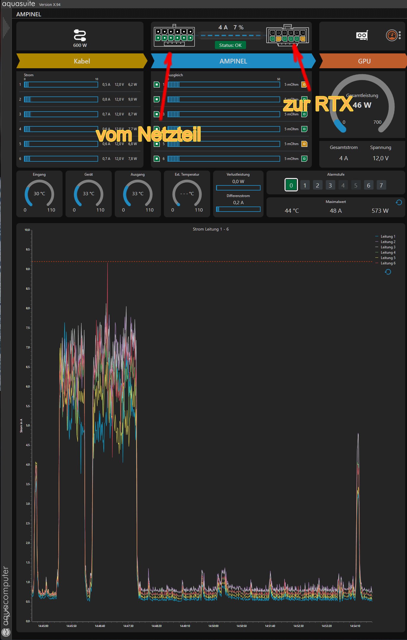Select alarm level 4
This screenshot has height=640, width=407.
point(343,185)
